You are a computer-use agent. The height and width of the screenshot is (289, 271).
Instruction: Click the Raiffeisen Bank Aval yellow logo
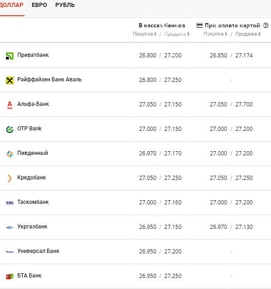pos(10,80)
